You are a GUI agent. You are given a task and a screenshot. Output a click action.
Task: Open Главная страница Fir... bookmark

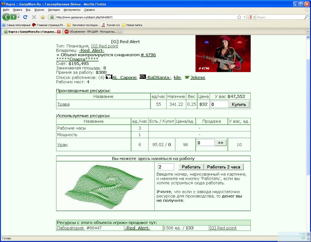coord(48,25)
